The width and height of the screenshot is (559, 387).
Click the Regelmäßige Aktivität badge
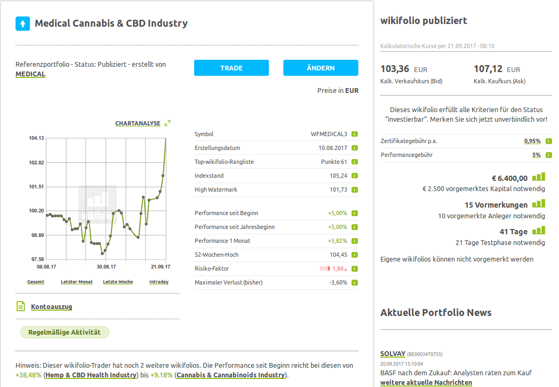[65, 333]
